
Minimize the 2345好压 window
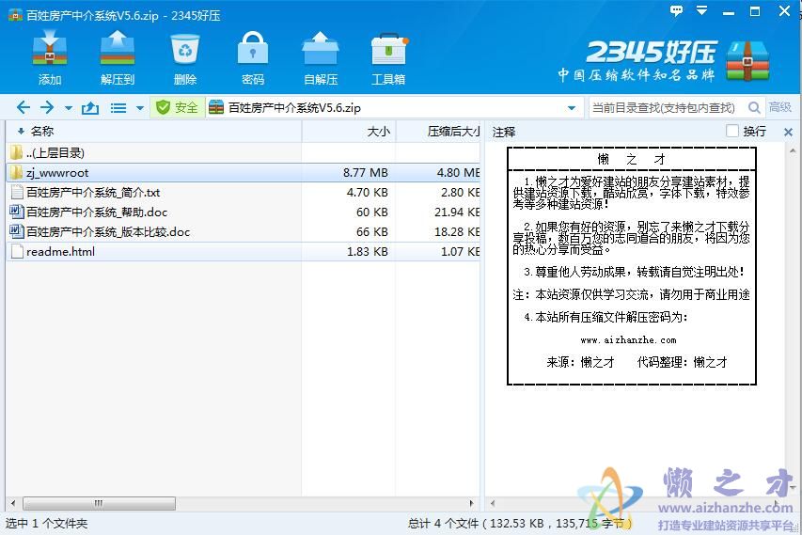click(729, 11)
